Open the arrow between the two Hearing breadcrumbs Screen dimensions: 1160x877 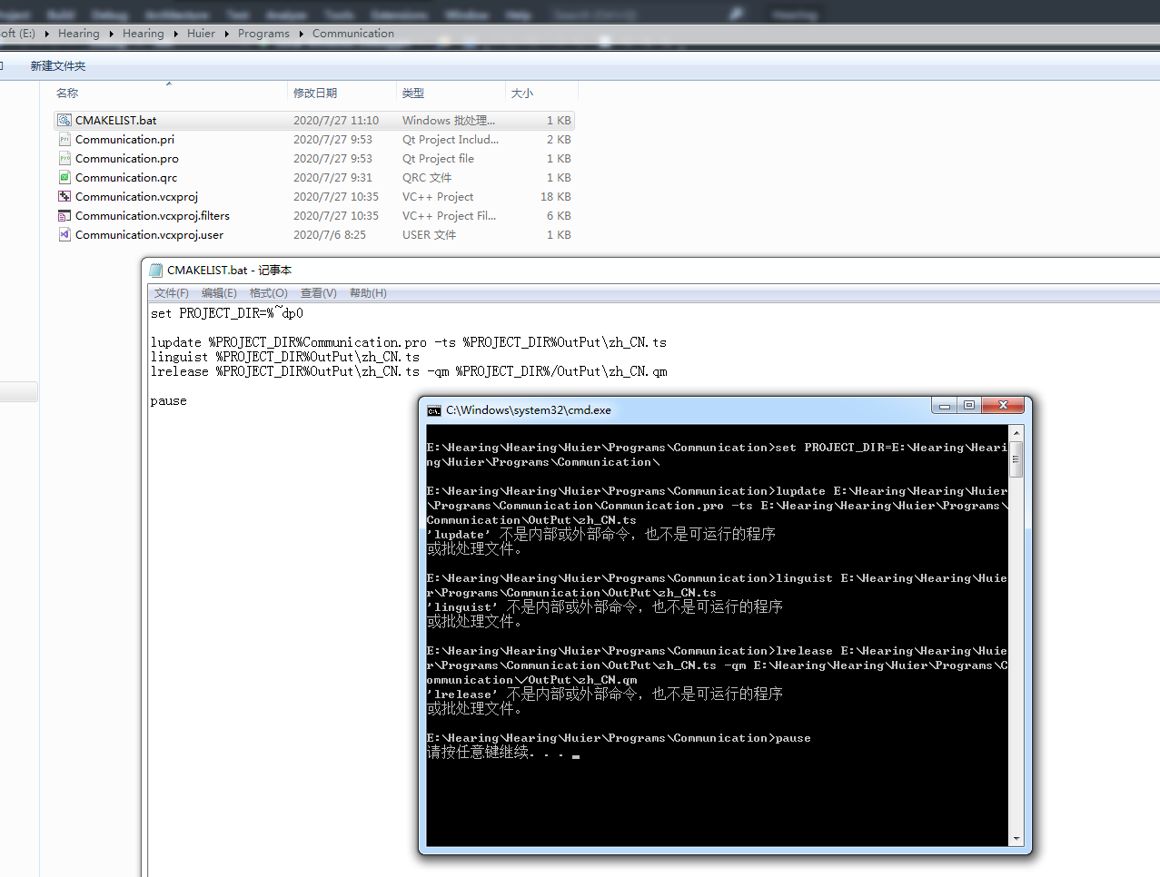click(112, 34)
